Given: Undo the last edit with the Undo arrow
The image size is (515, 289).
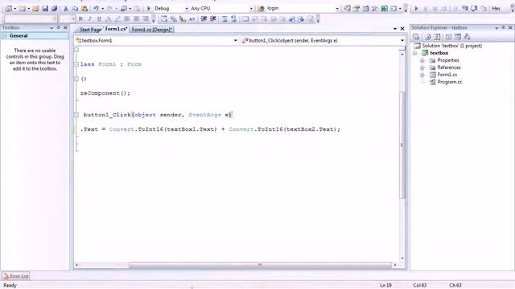Looking at the screenshot, I should 96,9.
